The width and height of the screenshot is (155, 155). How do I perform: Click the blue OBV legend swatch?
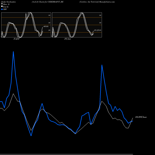point(2,9)
